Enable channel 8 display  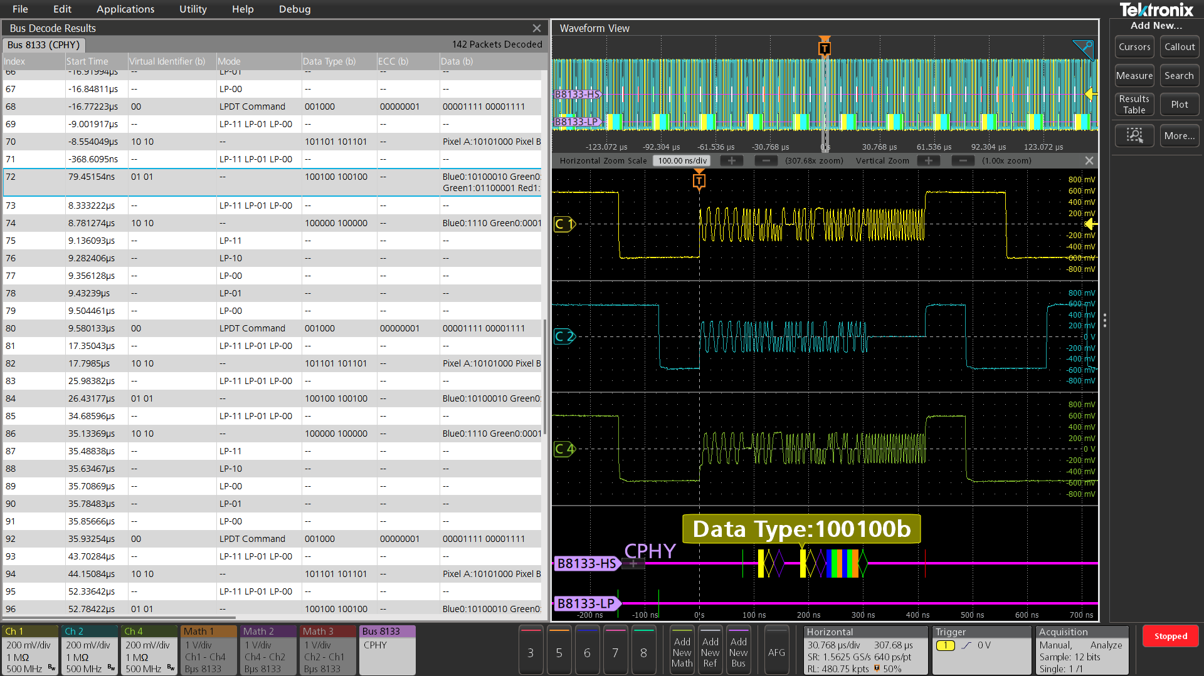pyautogui.click(x=643, y=651)
